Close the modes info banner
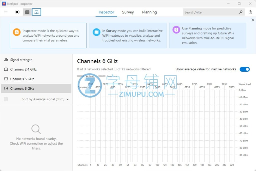The image size is (256, 171). point(253,20)
